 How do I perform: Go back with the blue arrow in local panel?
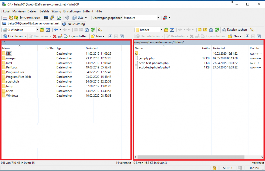56,30
